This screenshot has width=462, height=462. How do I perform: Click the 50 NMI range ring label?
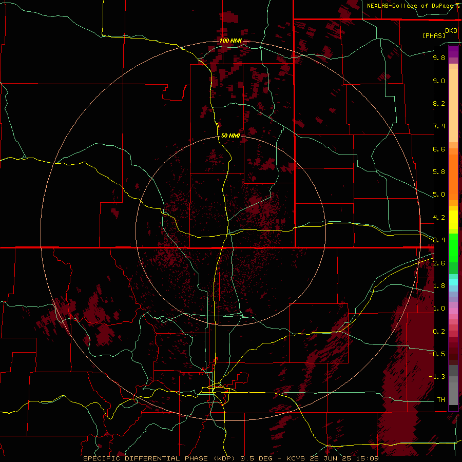[230, 136]
